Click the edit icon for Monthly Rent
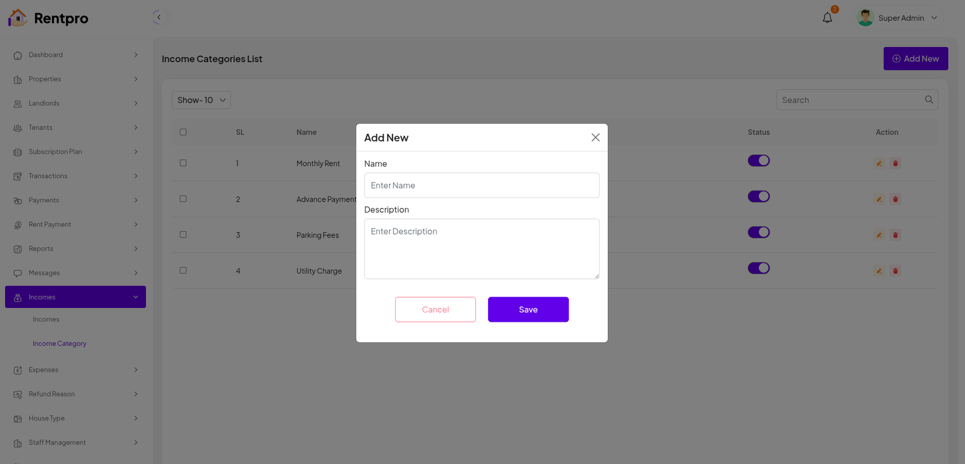 (879, 163)
